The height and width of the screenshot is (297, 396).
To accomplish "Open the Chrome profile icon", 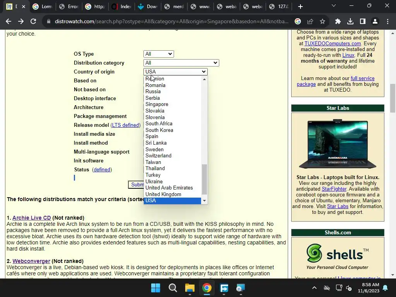I will tap(375, 22).
